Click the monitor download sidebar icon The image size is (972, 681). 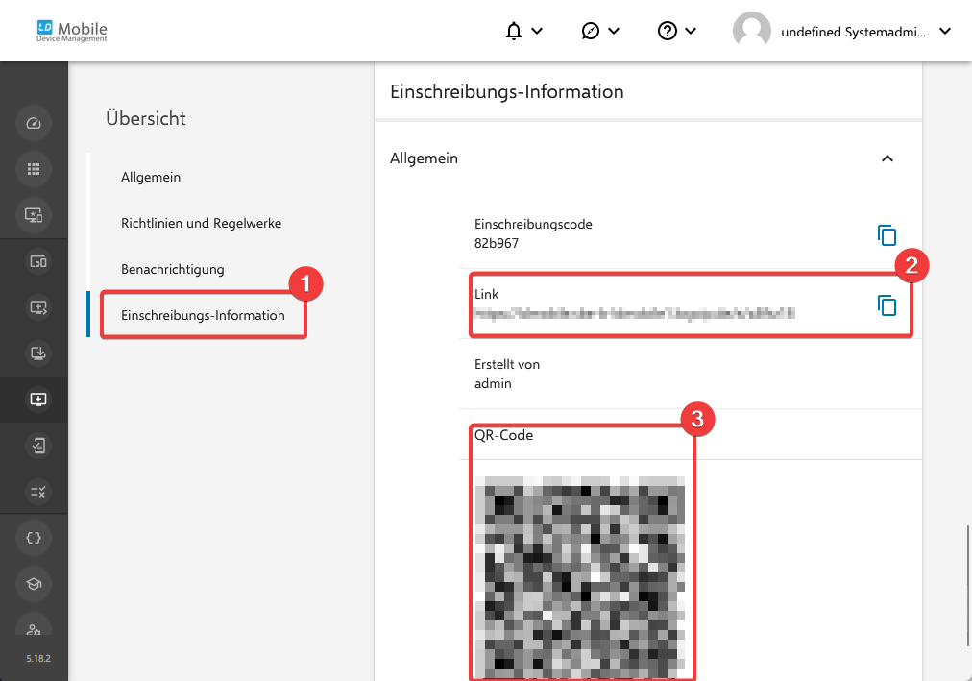pos(37,353)
